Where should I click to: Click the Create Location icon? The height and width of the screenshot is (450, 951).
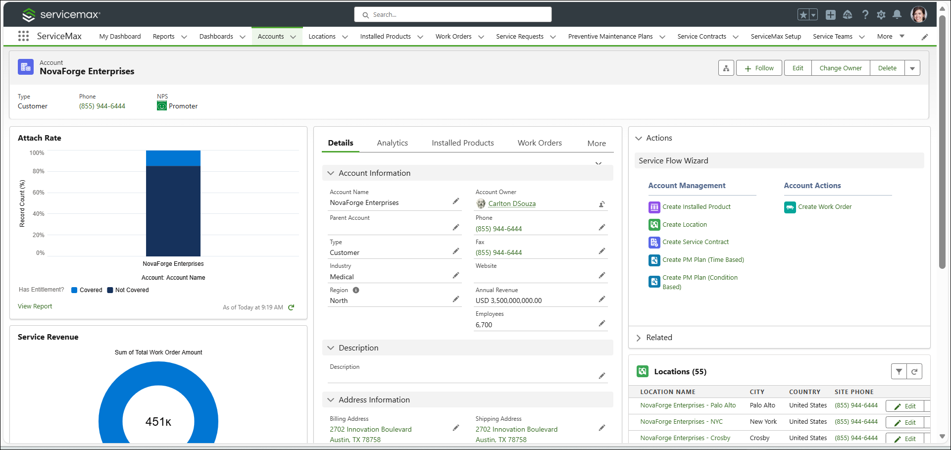(x=654, y=225)
